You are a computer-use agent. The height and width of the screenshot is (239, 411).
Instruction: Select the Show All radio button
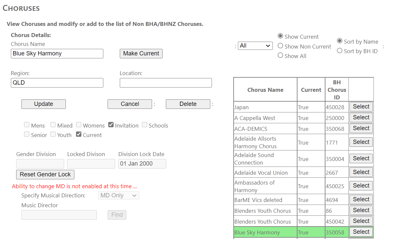pyautogui.click(x=280, y=56)
